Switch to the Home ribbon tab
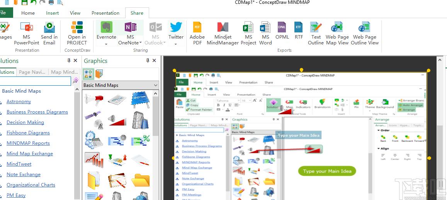The image size is (447, 200). [28, 13]
